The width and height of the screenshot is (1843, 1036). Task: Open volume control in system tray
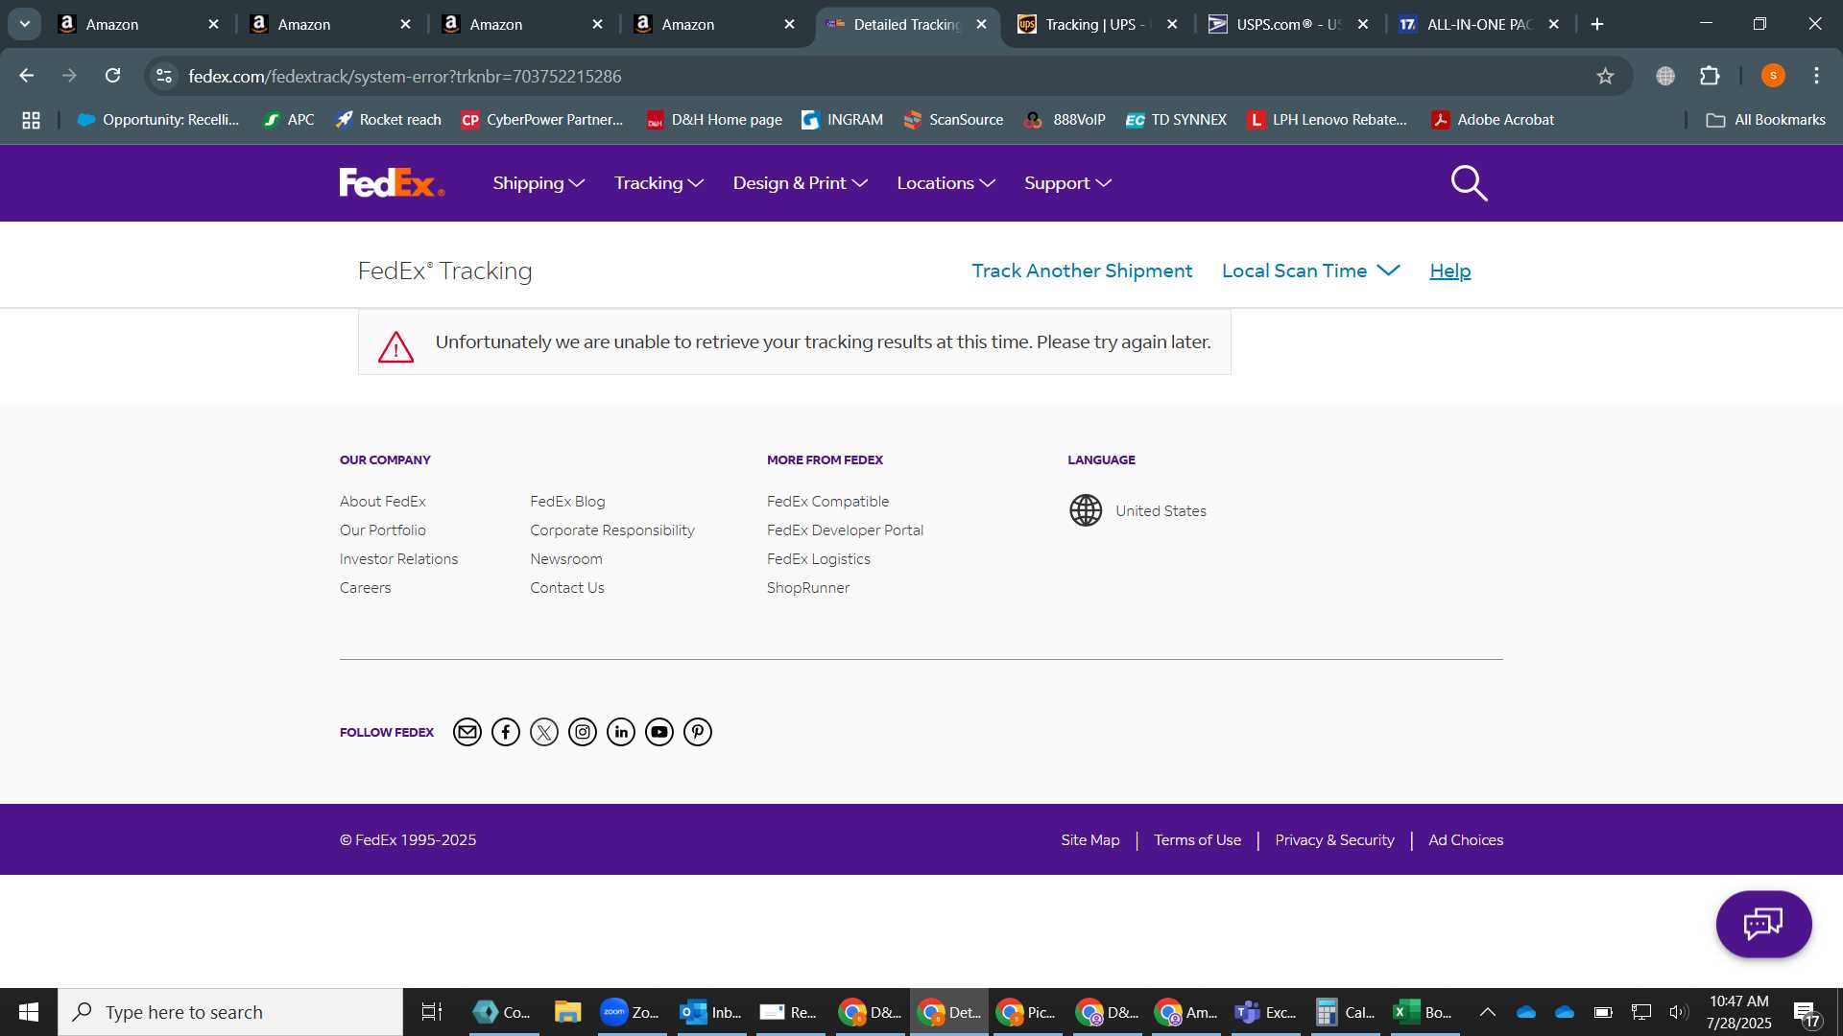1678,1012
